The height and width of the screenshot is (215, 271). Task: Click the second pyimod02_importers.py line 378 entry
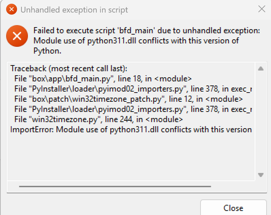[x=133, y=109]
